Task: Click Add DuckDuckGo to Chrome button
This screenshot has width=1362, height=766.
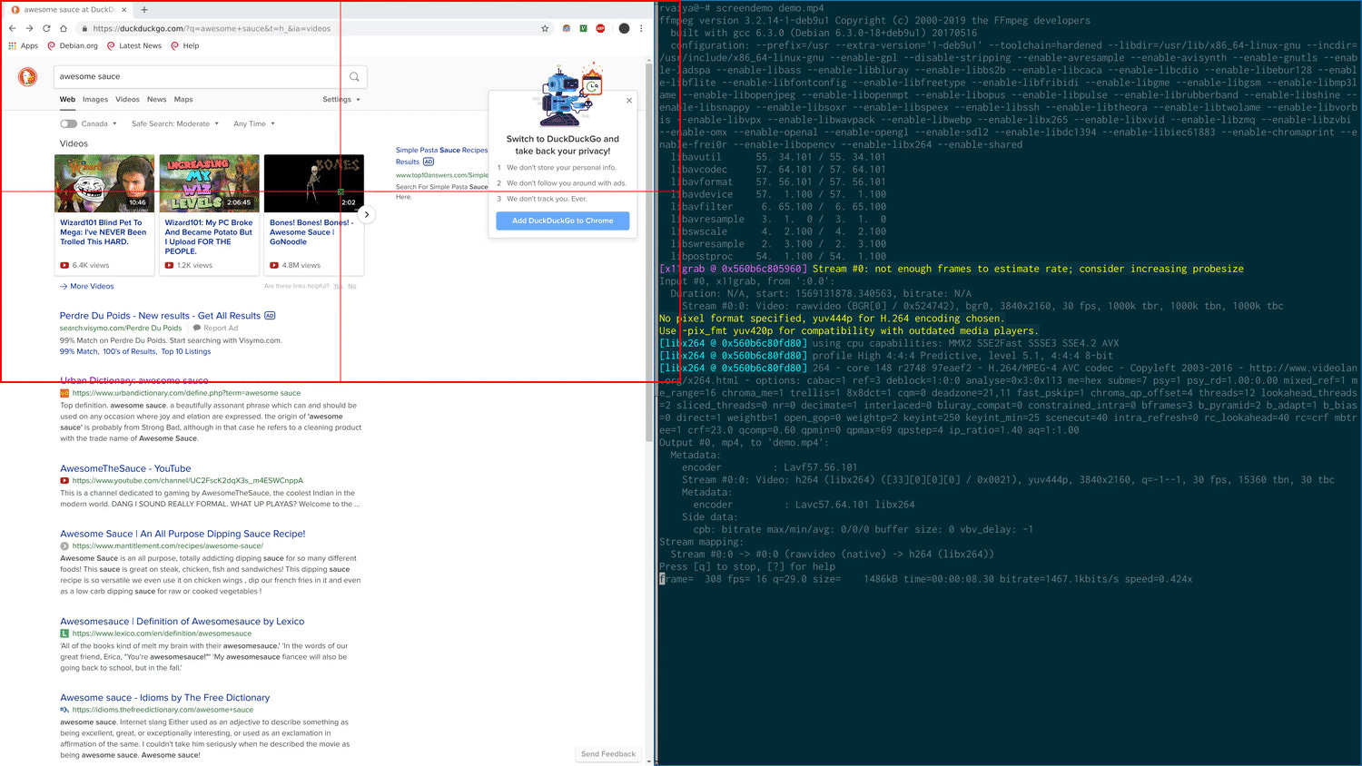Action: (x=562, y=221)
